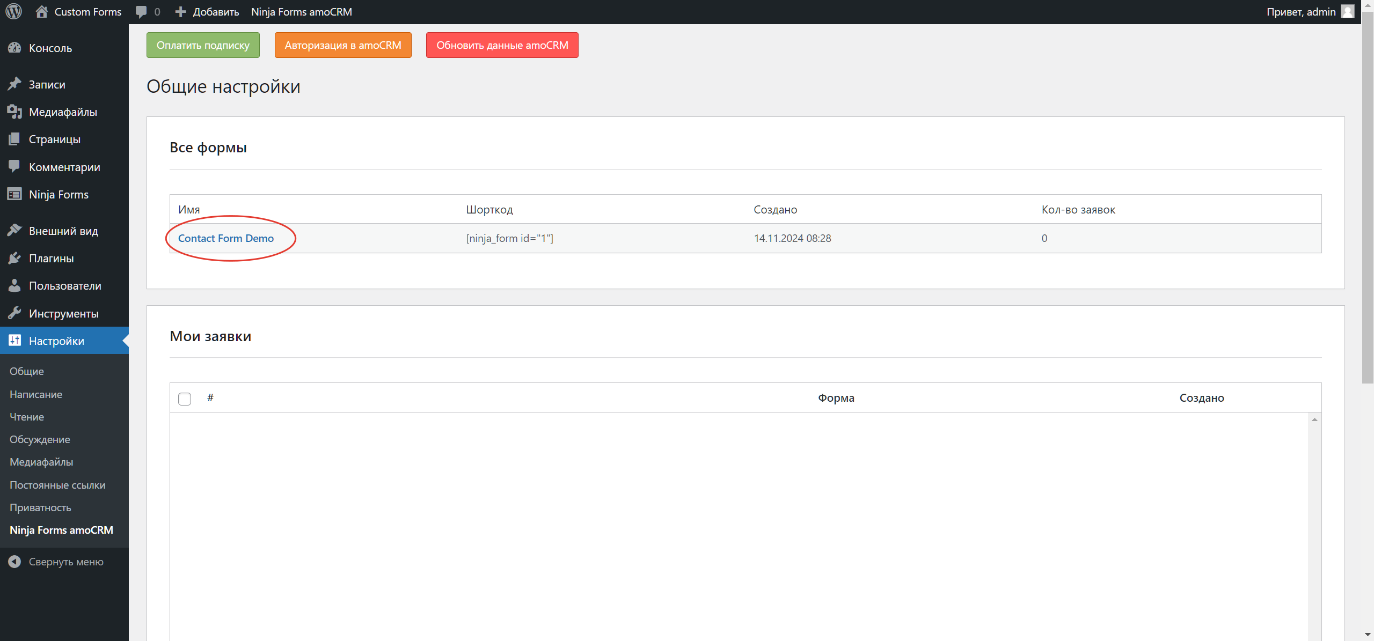The image size is (1374, 641).
Task: Click the Оплатить подписку button
Action: 202,45
